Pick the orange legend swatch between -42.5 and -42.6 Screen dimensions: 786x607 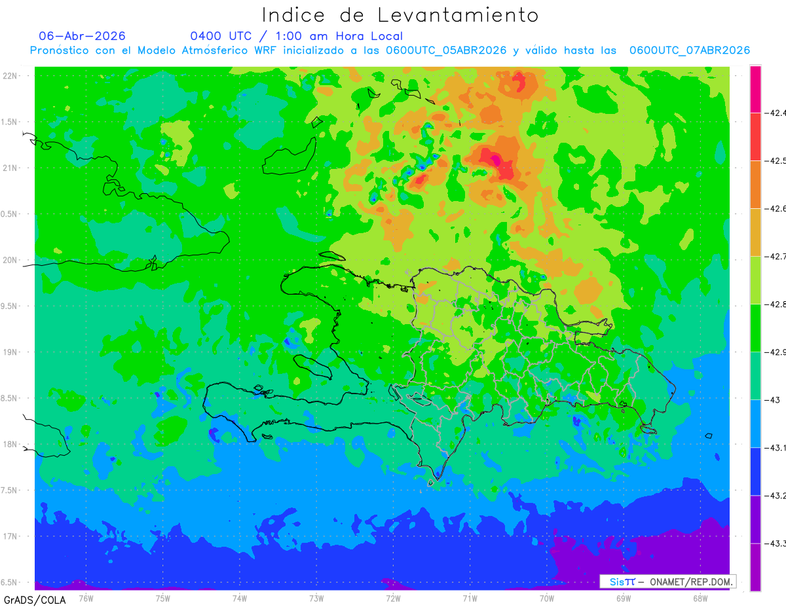pos(755,184)
